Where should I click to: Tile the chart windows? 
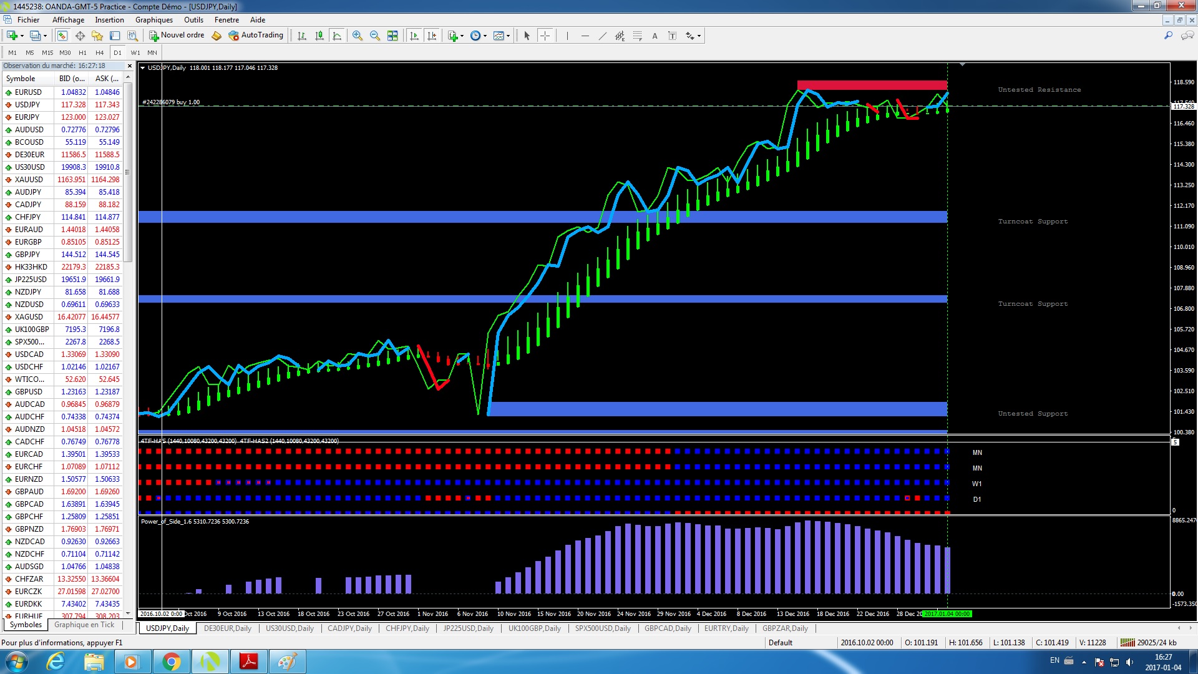click(x=392, y=36)
